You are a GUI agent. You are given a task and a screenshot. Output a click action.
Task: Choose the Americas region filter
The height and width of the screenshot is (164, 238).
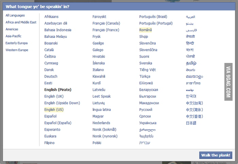click(12, 29)
